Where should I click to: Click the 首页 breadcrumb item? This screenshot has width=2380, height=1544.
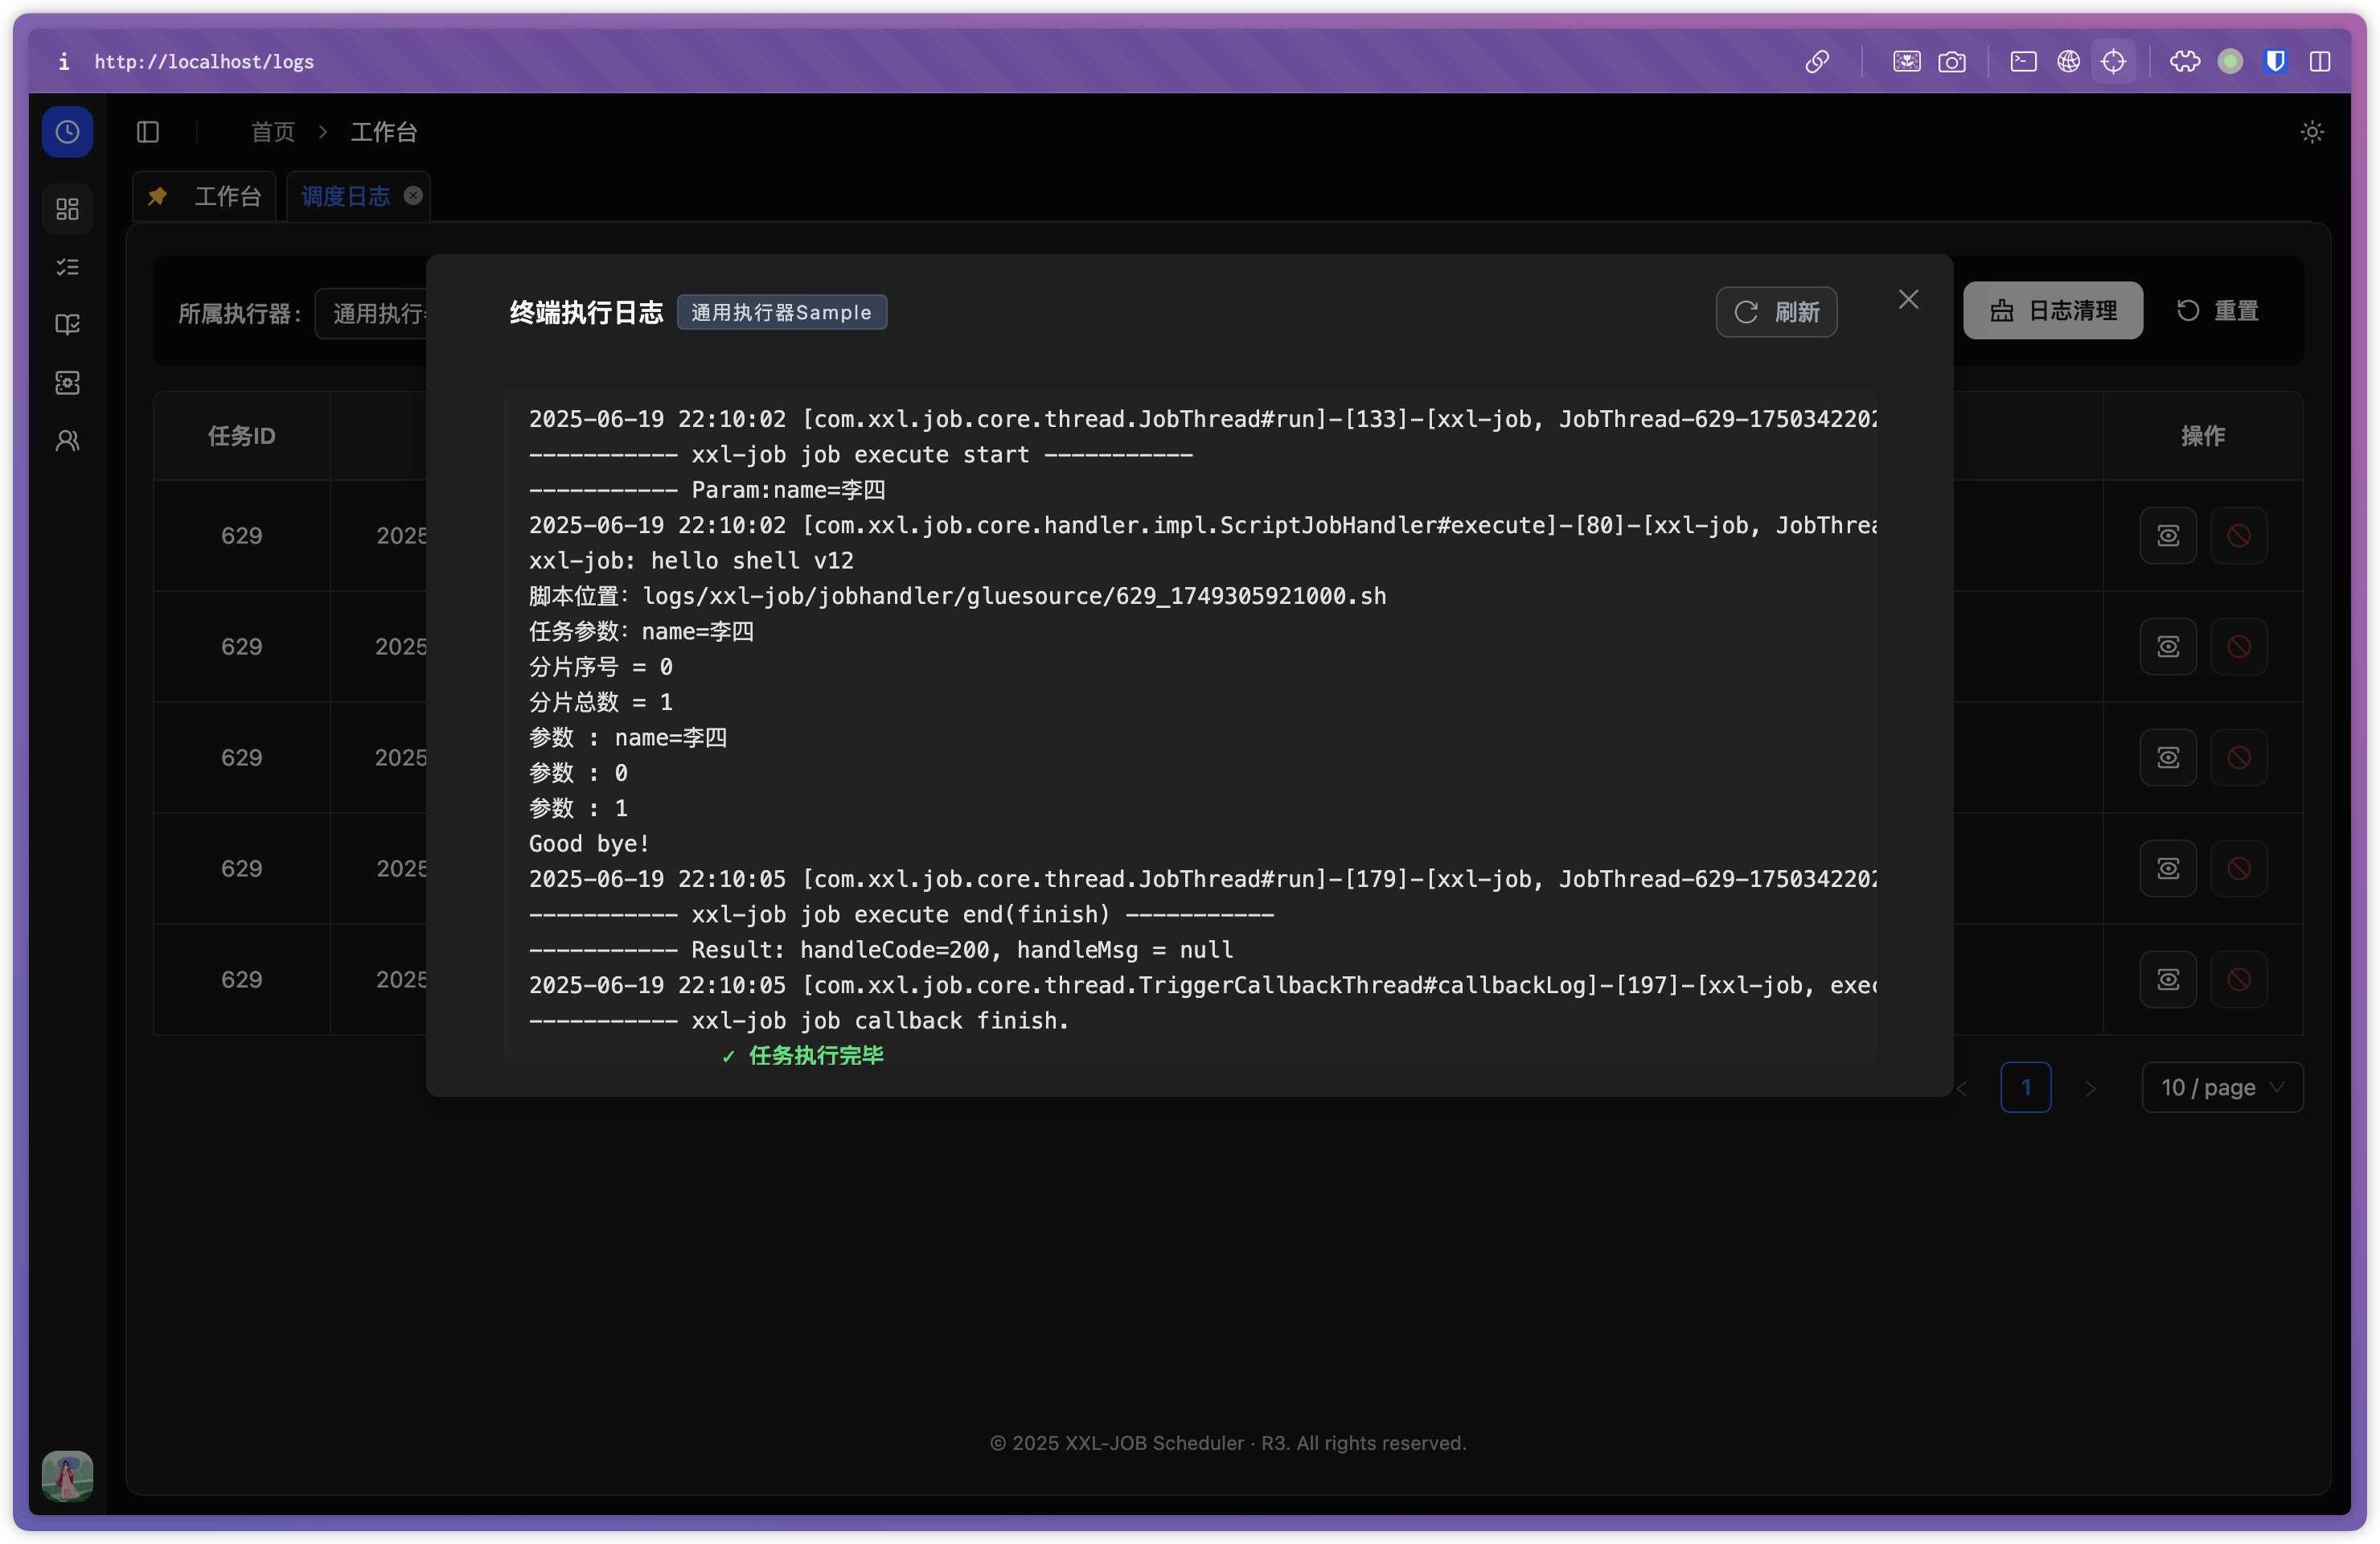point(271,131)
